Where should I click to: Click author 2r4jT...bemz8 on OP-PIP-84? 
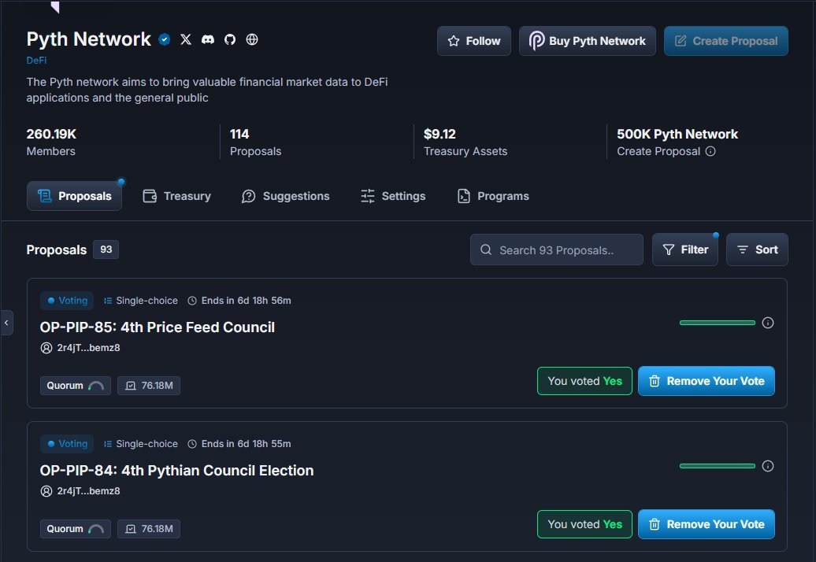[x=88, y=491]
